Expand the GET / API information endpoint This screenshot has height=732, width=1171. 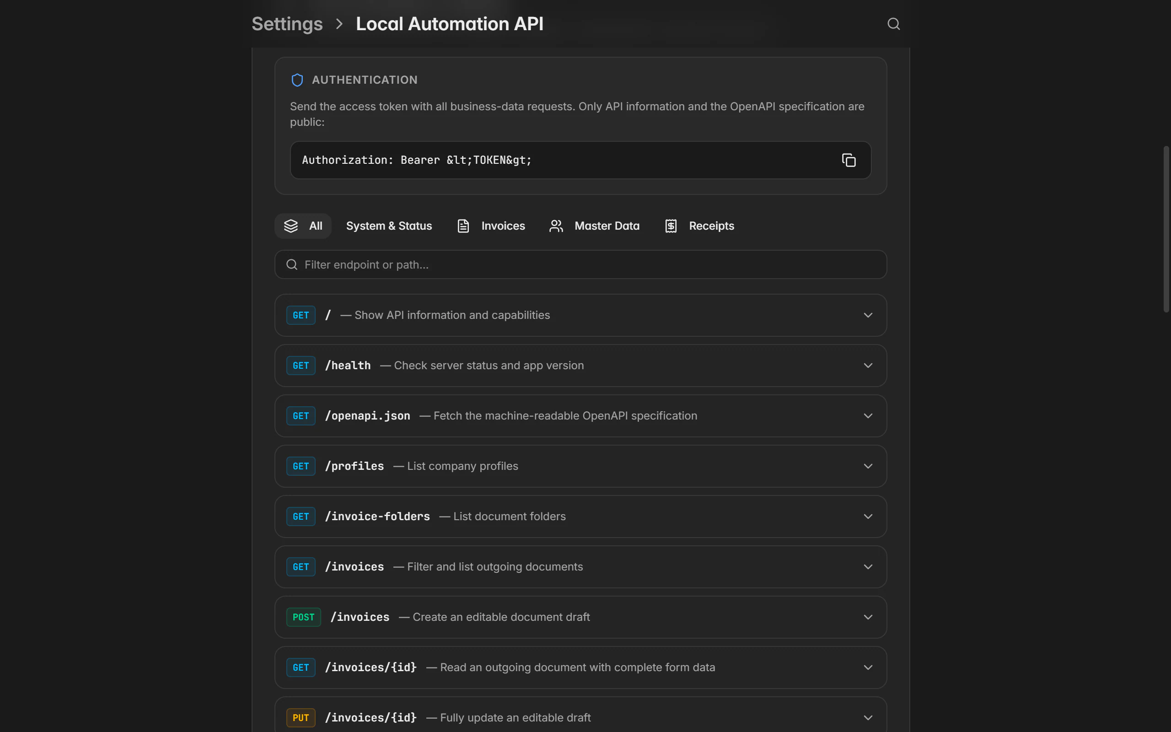(x=580, y=315)
